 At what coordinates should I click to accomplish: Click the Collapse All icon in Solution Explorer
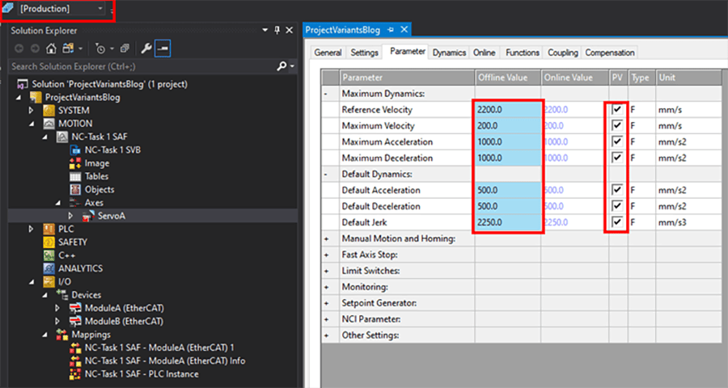coord(125,48)
